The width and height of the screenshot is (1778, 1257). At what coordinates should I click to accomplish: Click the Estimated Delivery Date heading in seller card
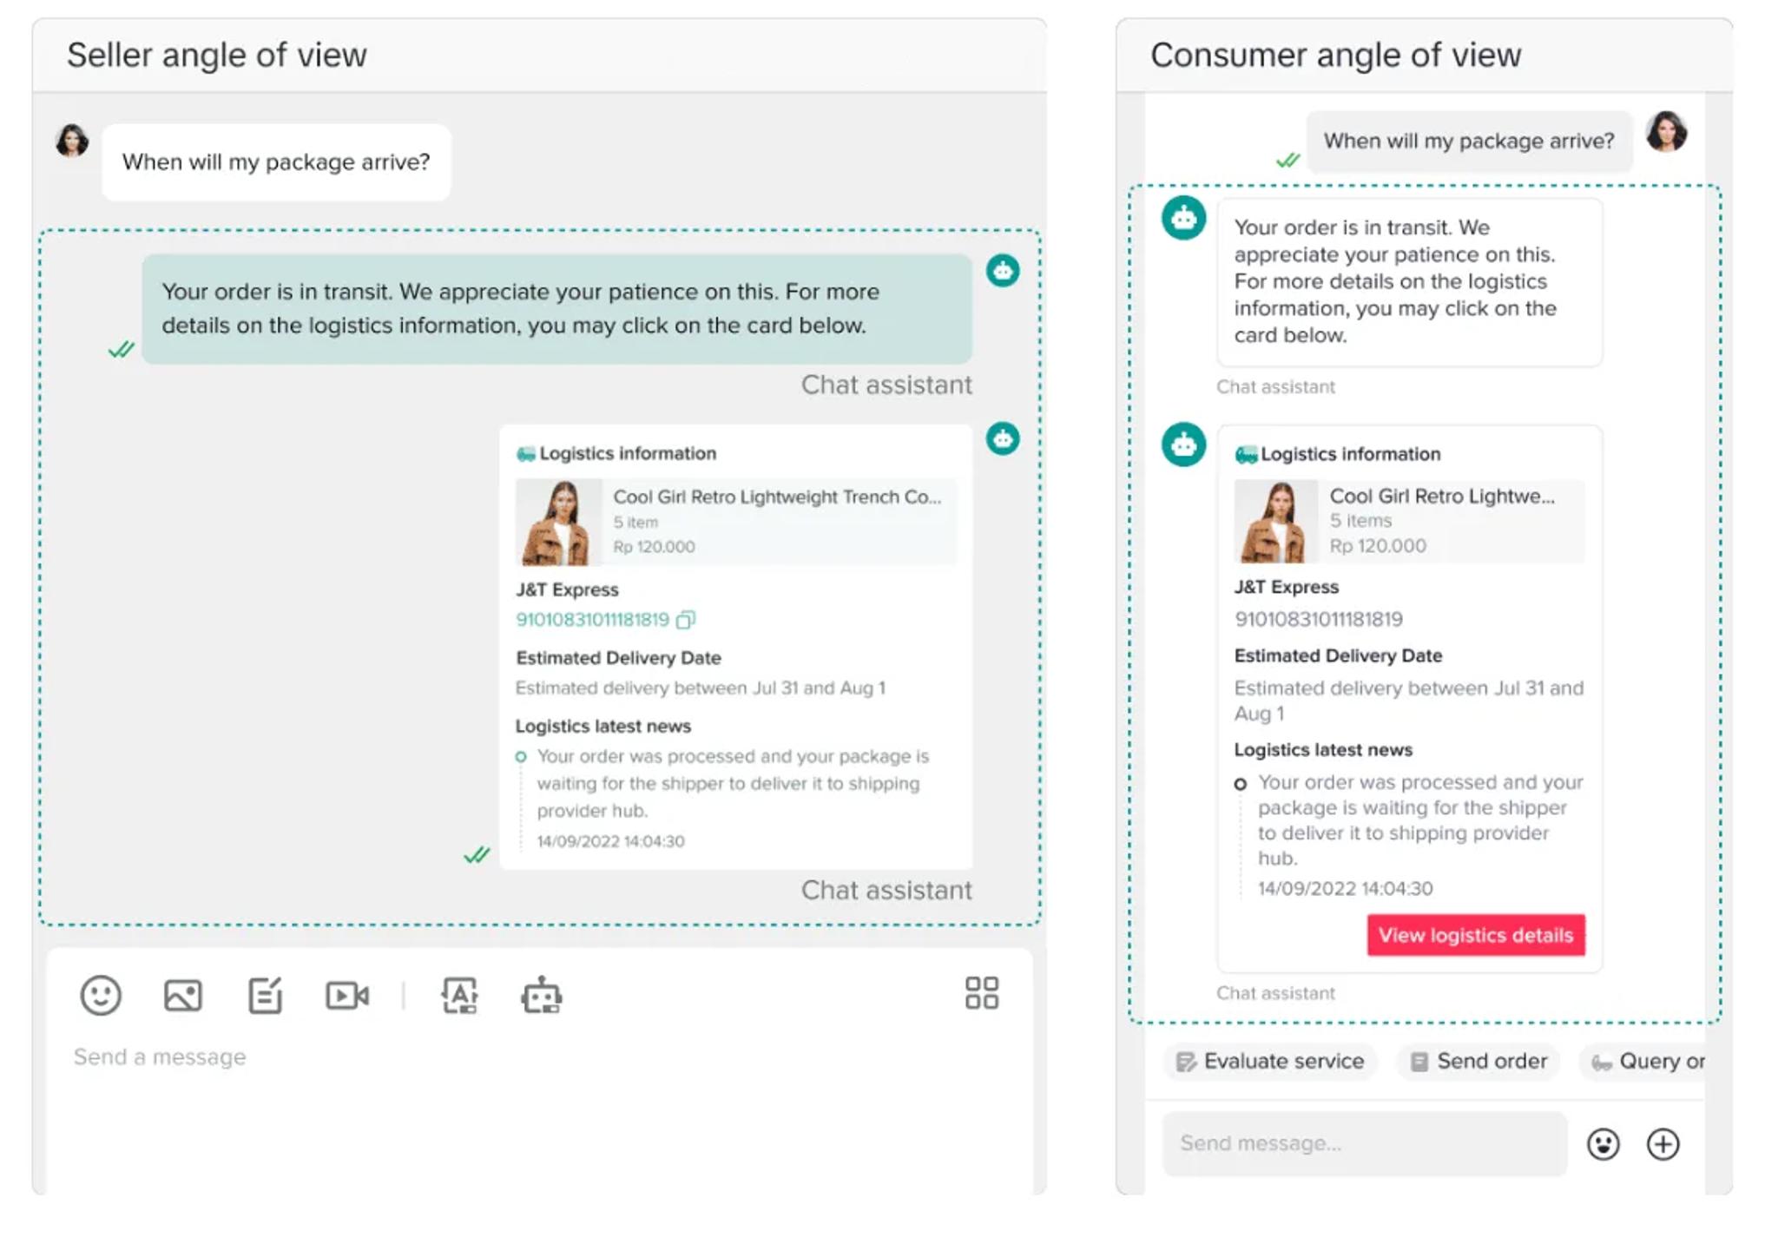[618, 657]
